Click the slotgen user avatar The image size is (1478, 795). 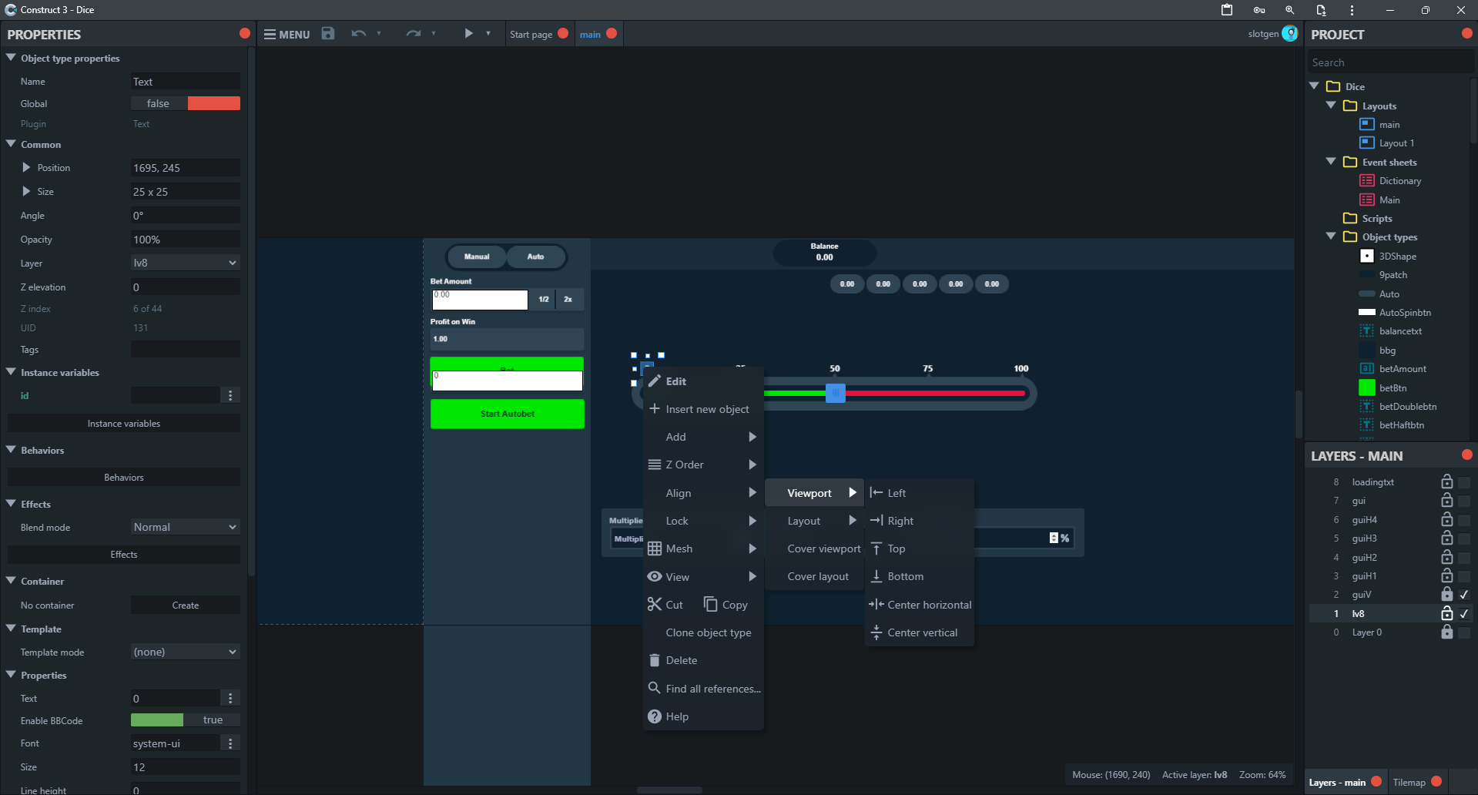coord(1290,33)
